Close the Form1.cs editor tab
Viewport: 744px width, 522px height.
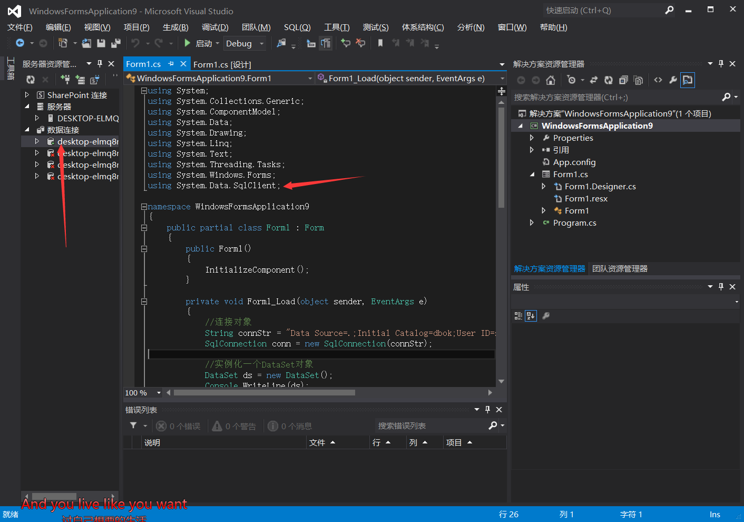(x=183, y=64)
